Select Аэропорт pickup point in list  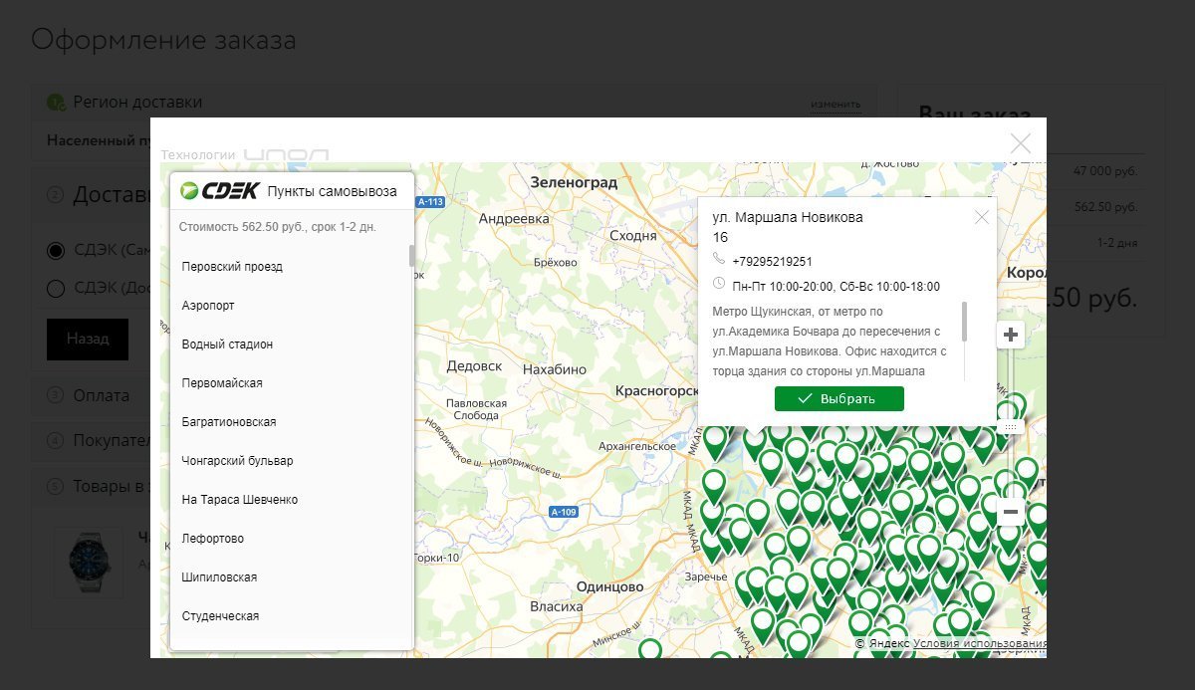(208, 306)
